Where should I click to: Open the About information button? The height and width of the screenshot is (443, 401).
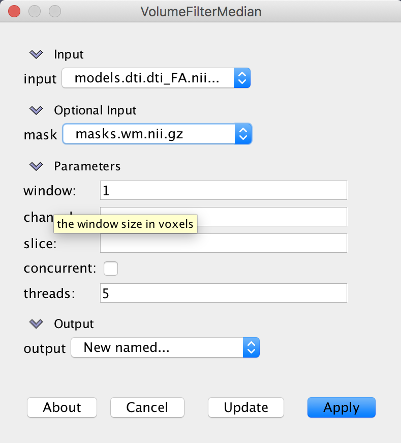pyautogui.click(x=62, y=407)
